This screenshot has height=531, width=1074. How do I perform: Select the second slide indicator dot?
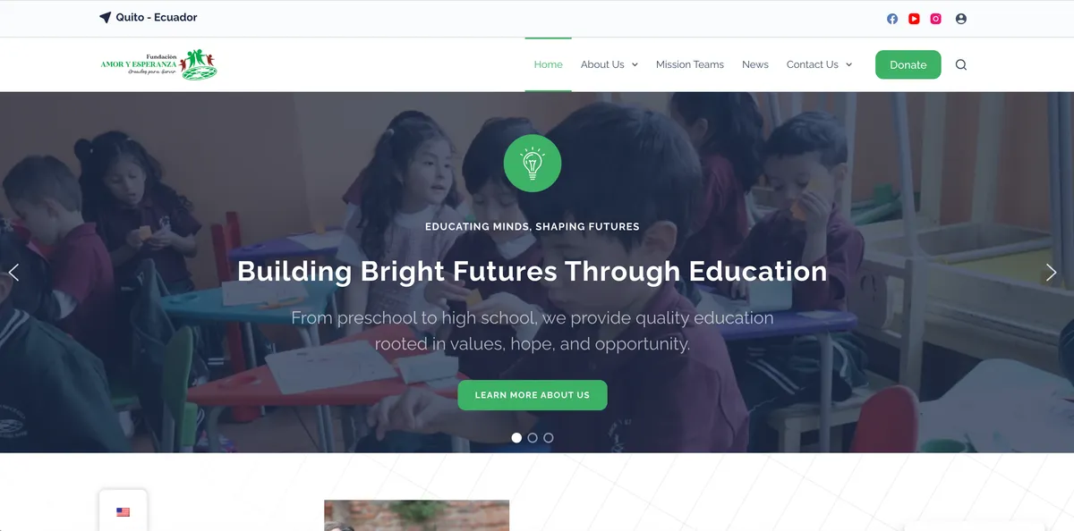tap(533, 438)
